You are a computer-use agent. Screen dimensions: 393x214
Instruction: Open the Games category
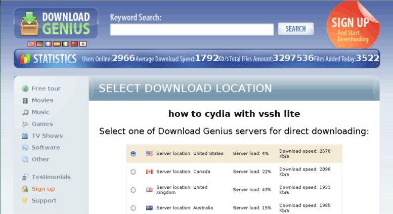[42, 124]
